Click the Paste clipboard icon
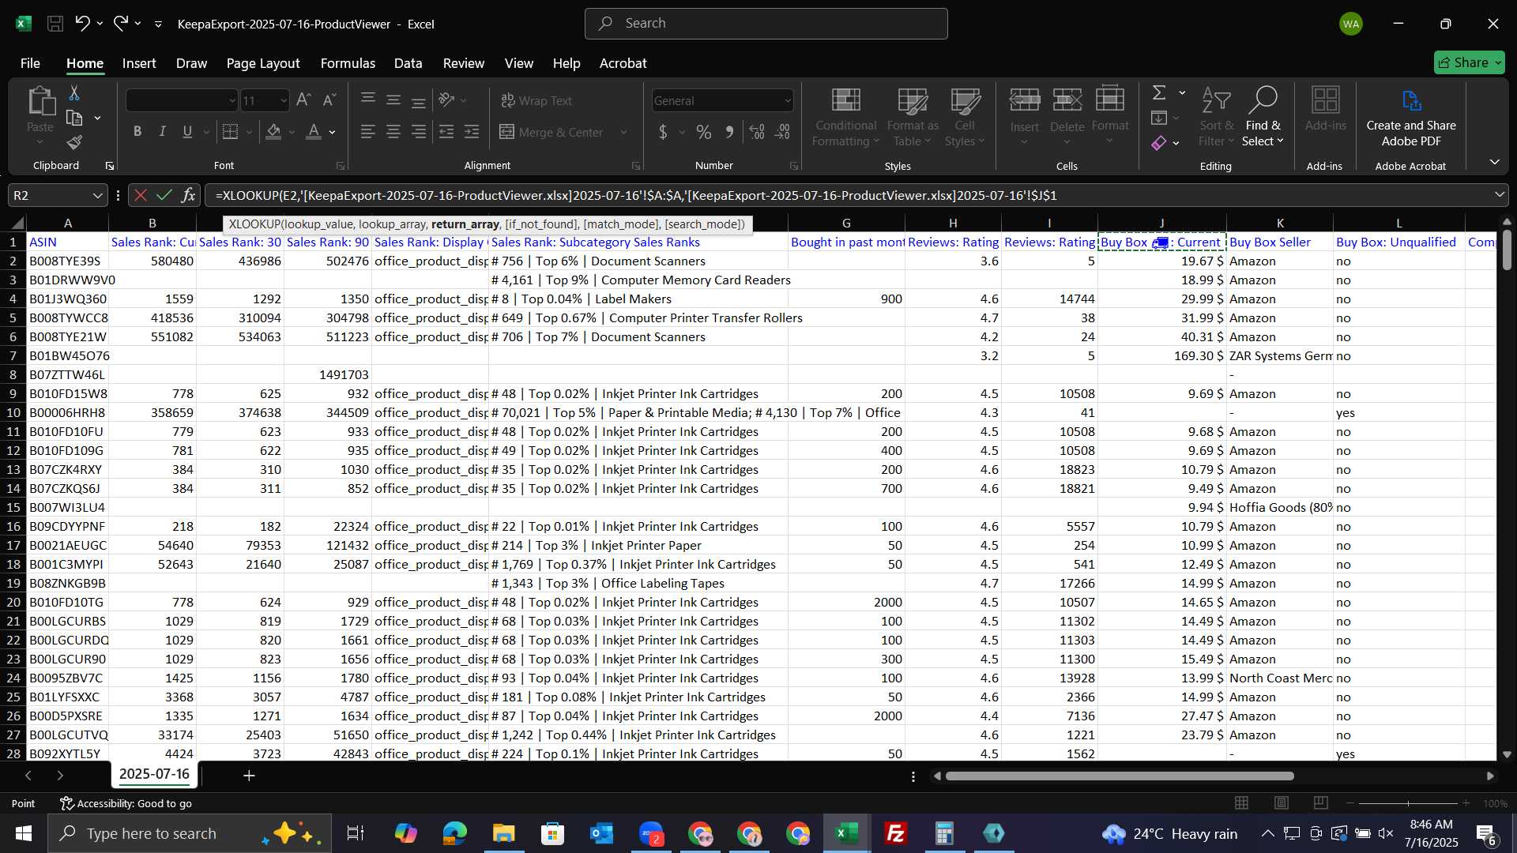 40,102
